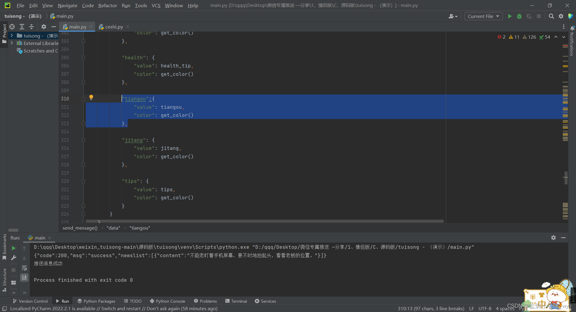
Task: Collapse the "tips" block fold at line 320
Action: tap(84, 181)
